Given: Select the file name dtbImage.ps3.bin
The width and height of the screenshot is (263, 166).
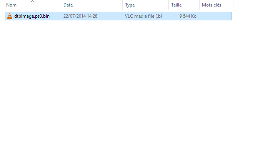Looking at the screenshot, I should [32, 16].
